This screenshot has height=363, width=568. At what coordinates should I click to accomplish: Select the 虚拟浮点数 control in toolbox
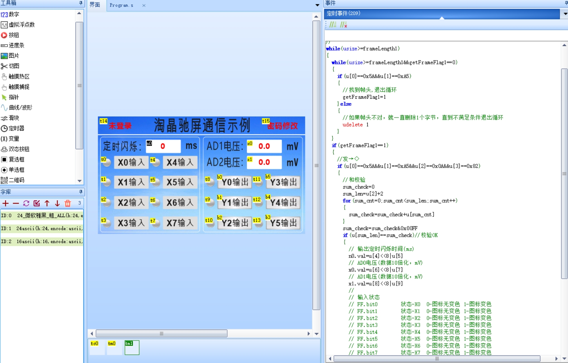18,25
